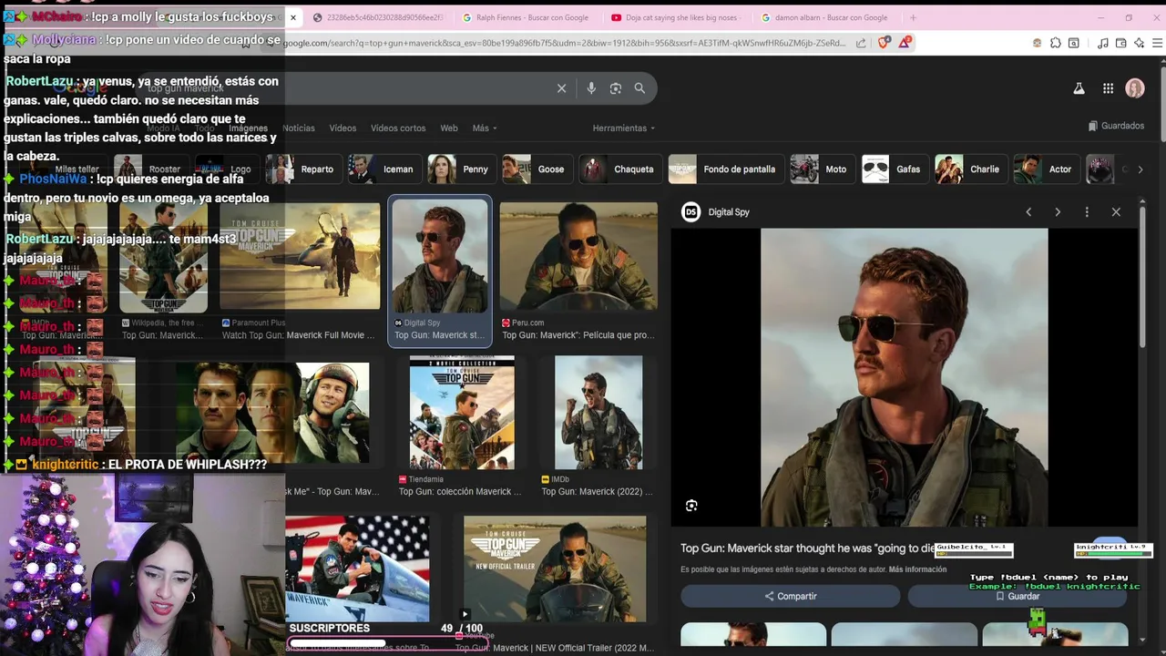The image size is (1166, 656).
Task: Share this page via address bar icon
Action: tap(861, 43)
